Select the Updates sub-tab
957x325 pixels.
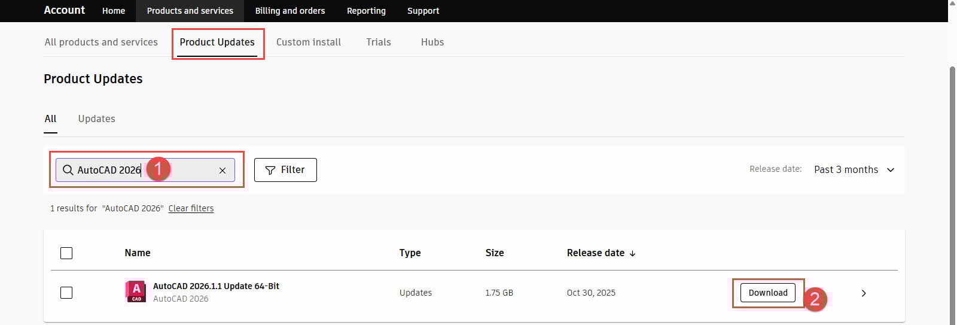point(96,119)
